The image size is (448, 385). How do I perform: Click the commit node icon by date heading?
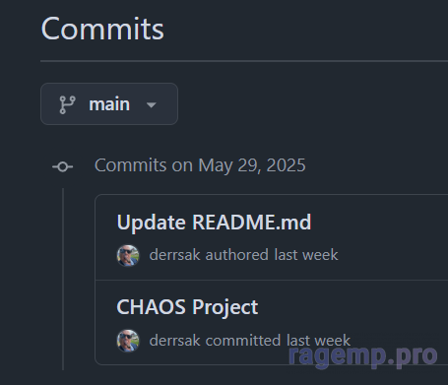[x=62, y=166]
